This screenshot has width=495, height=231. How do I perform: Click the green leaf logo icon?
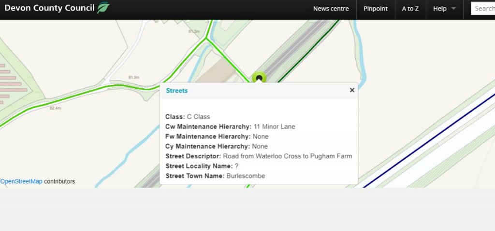(103, 8)
